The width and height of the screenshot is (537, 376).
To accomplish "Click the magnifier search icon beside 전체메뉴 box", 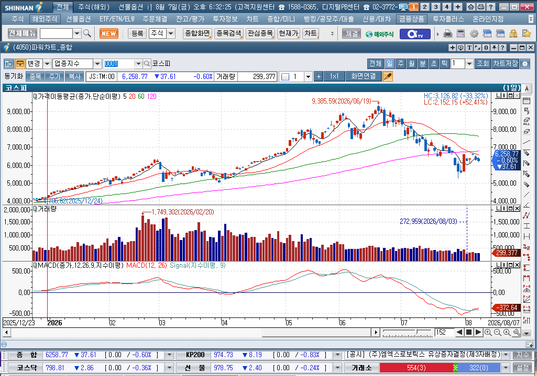I will tap(87, 33).
